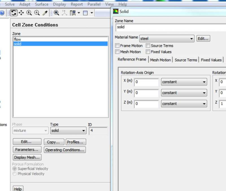The height and width of the screenshot is (191, 226).
Task: Click the Rotation-Axis Origin X (m) field
Action: [146, 82]
